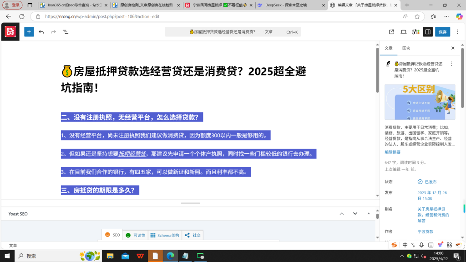Open the Mail app from the taskbar
This screenshot has height=262, width=466.
pos(125,256)
